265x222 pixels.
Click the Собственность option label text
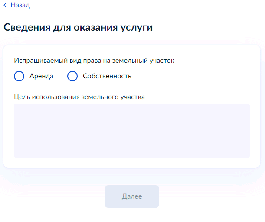(x=107, y=76)
